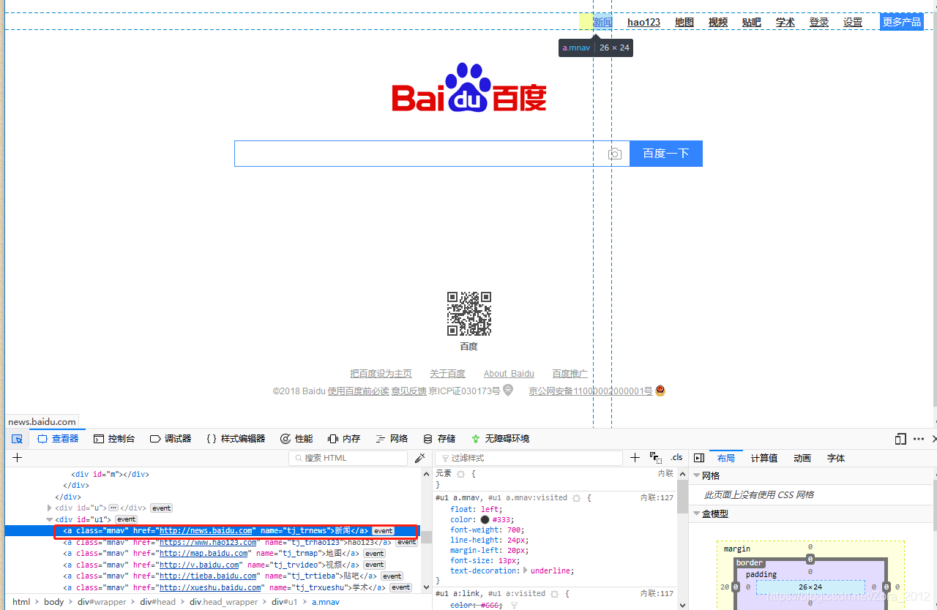Open the 无障碍环境 (Accessibility) tab
The height and width of the screenshot is (610, 937).
[500, 439]
